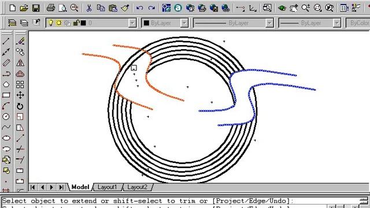This screenshot has width=370, height=208.
Task: Redo the last undone action
Action: pos(151,8)
